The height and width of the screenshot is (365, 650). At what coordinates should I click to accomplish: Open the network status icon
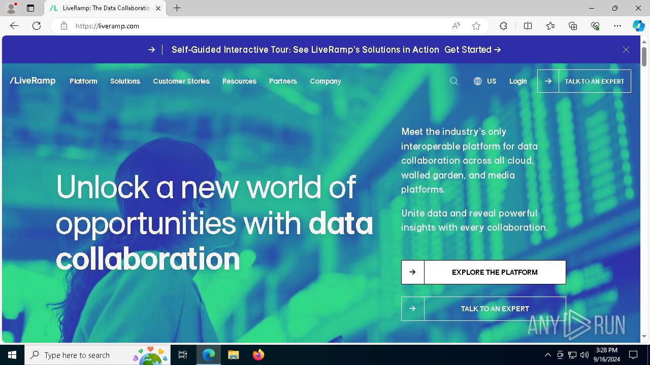coord(572,355)
